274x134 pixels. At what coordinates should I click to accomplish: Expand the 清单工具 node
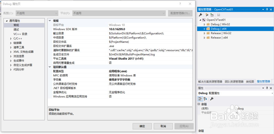click(x=11, y=47)
